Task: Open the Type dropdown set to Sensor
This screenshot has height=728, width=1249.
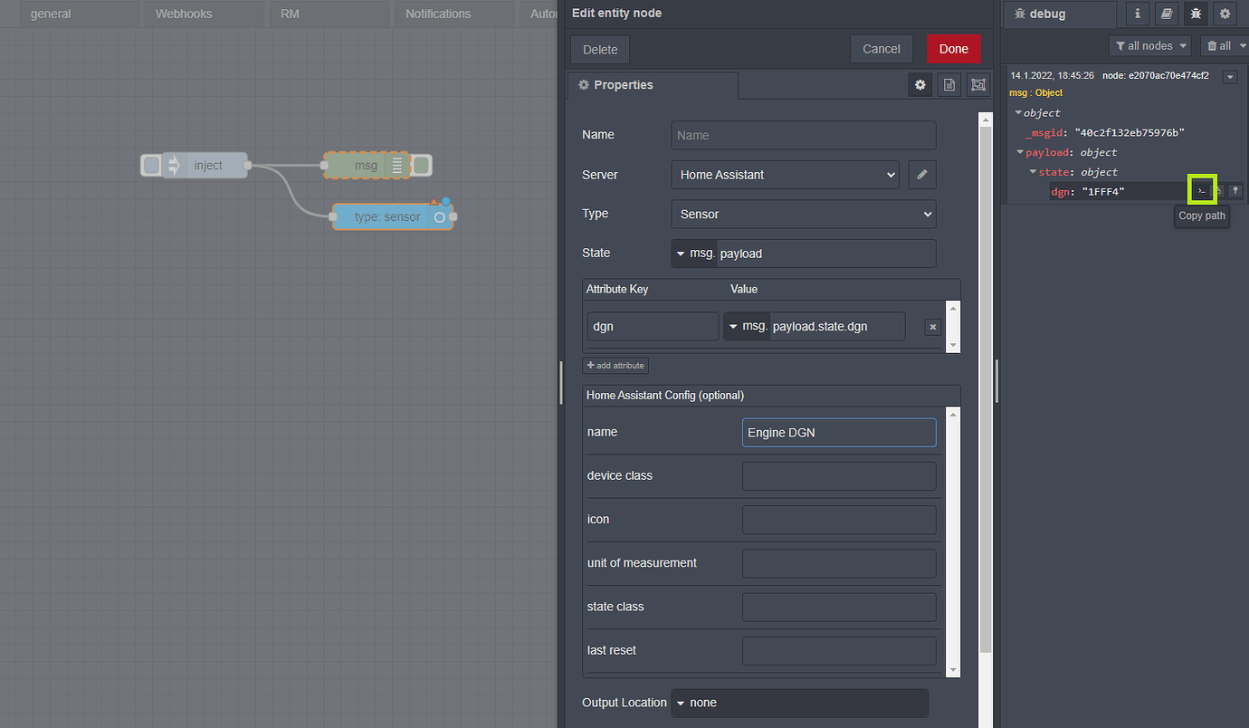Action: point(803,214)
